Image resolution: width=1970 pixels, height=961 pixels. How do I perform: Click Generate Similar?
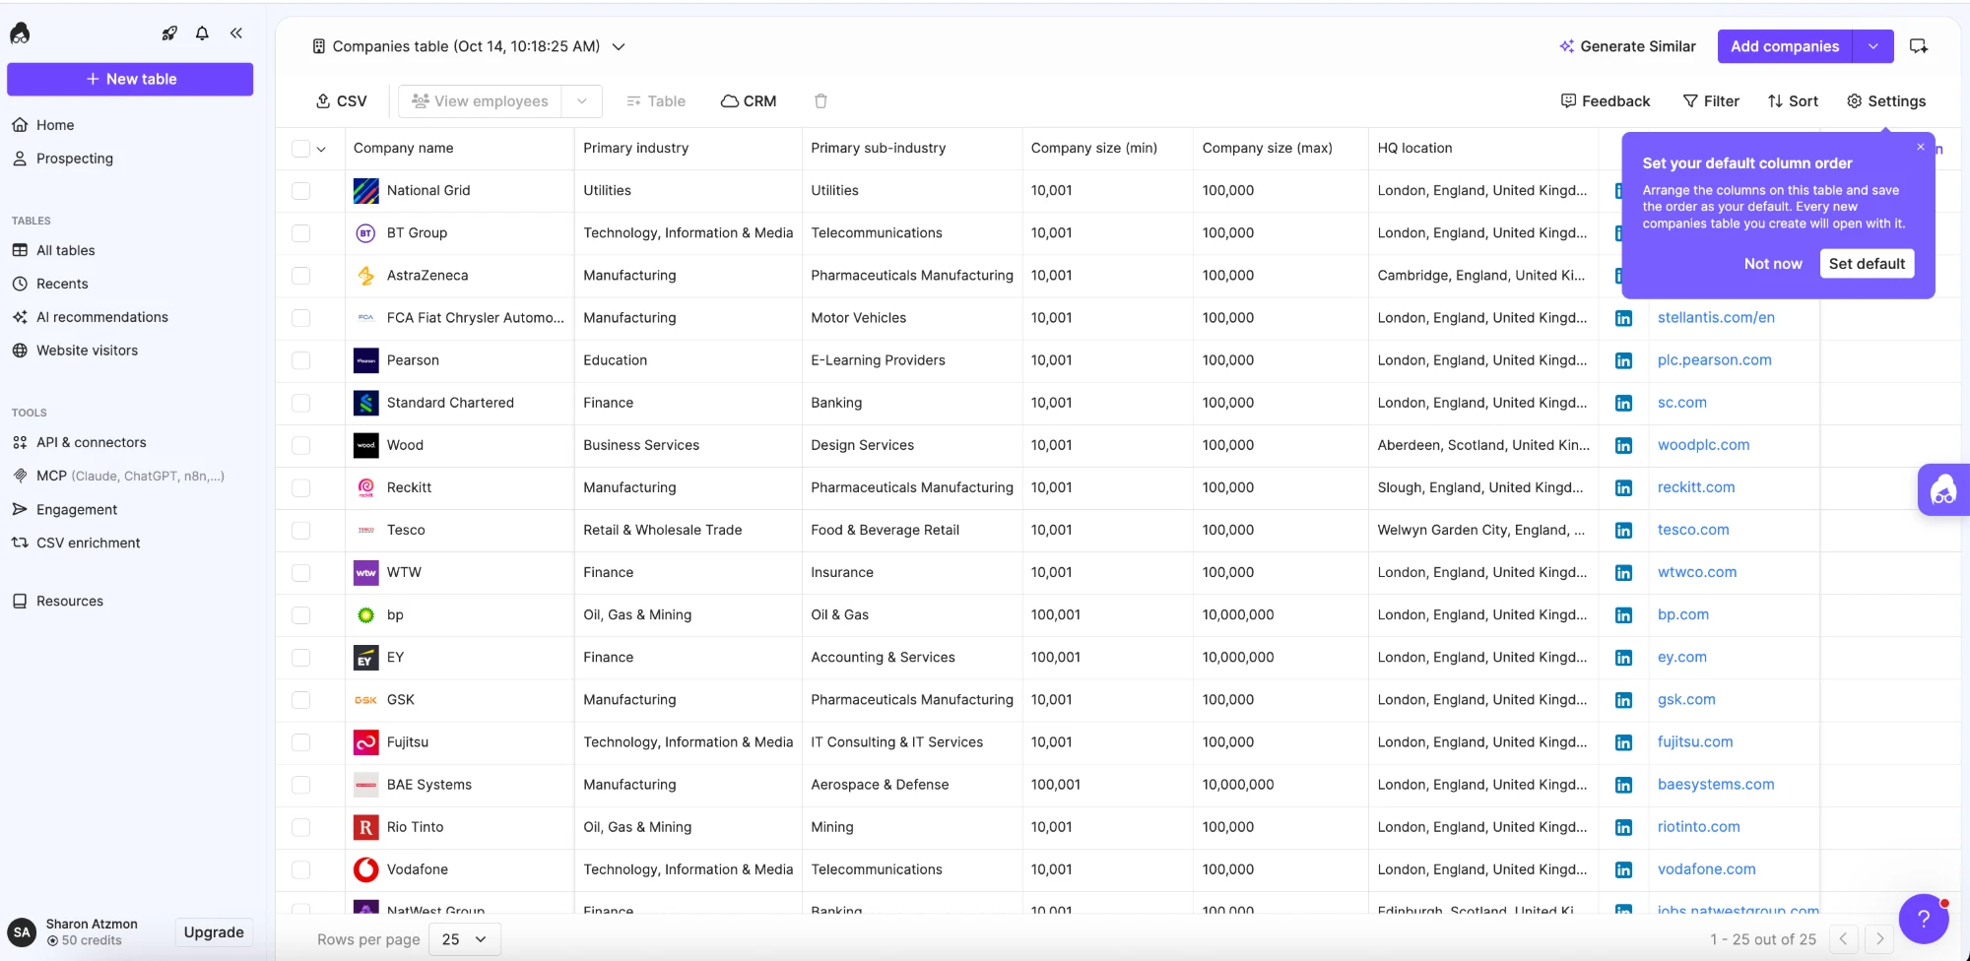pyautogui.click(x=1627, y=46)
